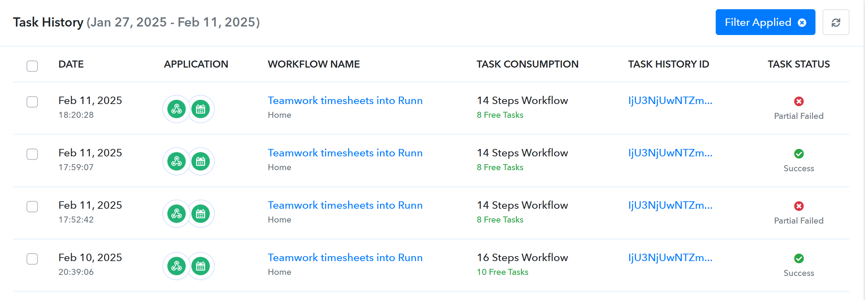Click the red Partial Failed icon for 18:20:28
This screenshot has height=300, width=865.
[799, 102]
